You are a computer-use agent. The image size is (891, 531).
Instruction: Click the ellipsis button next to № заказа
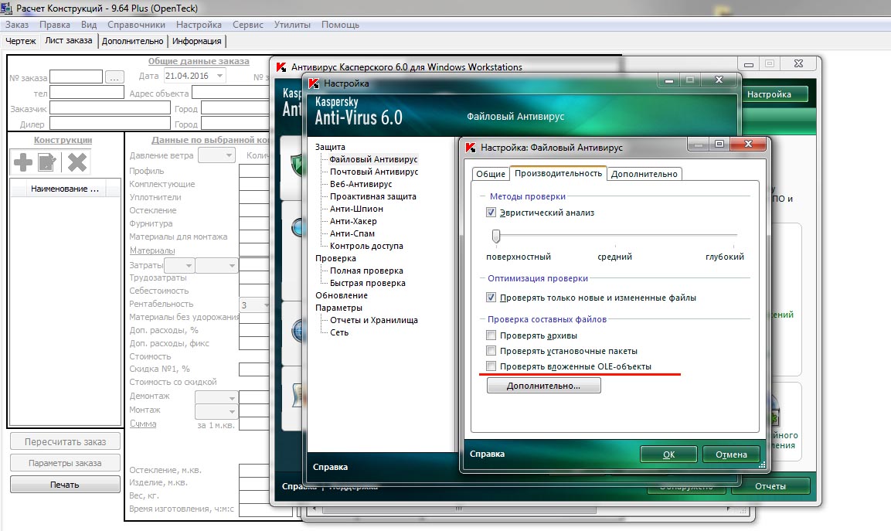click(115, 77)
